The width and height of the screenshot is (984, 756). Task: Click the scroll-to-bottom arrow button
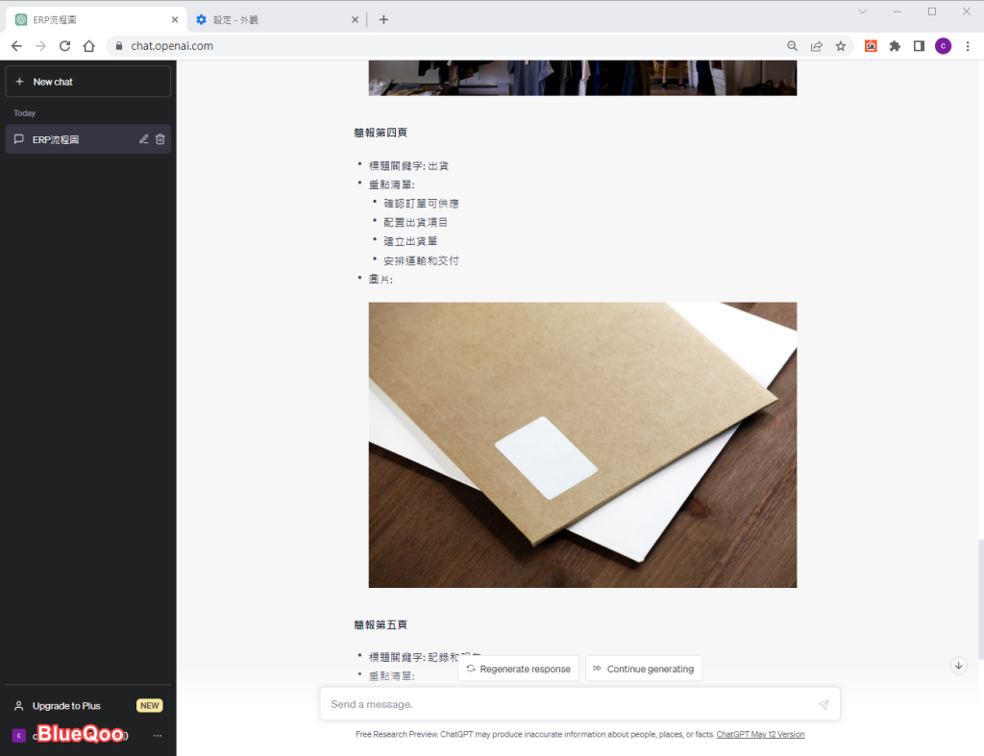click(958, 665)
